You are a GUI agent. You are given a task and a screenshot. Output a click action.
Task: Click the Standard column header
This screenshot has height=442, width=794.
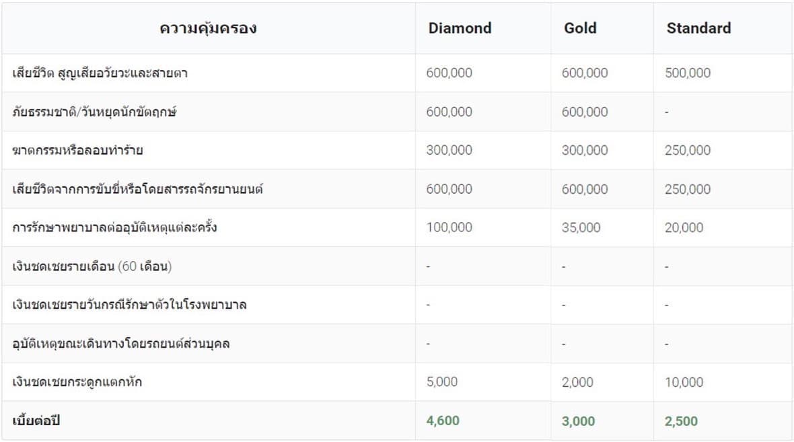click(698, 28)
